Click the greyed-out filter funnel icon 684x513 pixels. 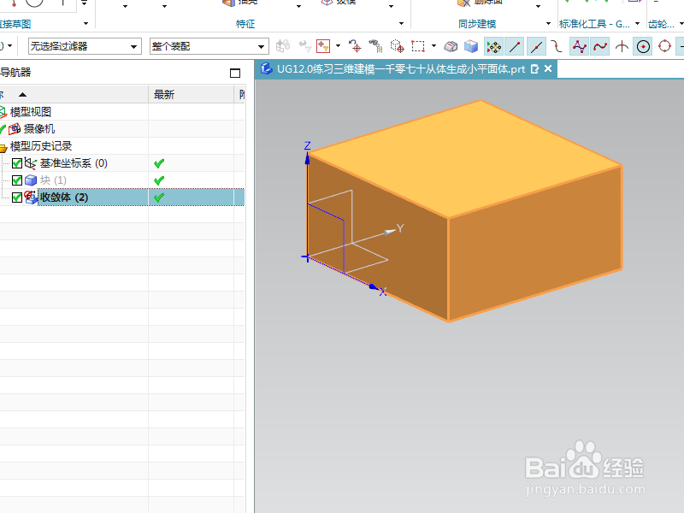[x=304, y=46]
